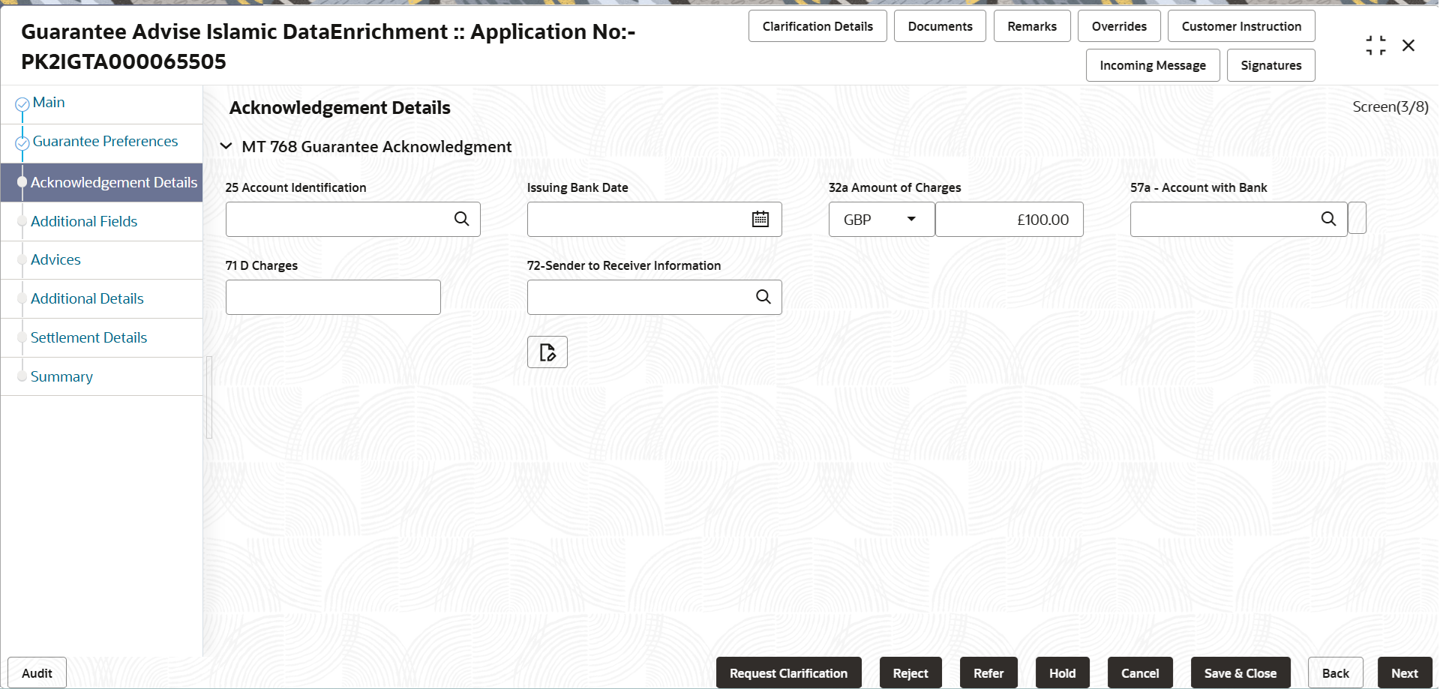The width and height of the screenshot is (1440, 689).
Task: Click the document edit icon below field 72
Action: pyautogui.click(x=547, y=352)
